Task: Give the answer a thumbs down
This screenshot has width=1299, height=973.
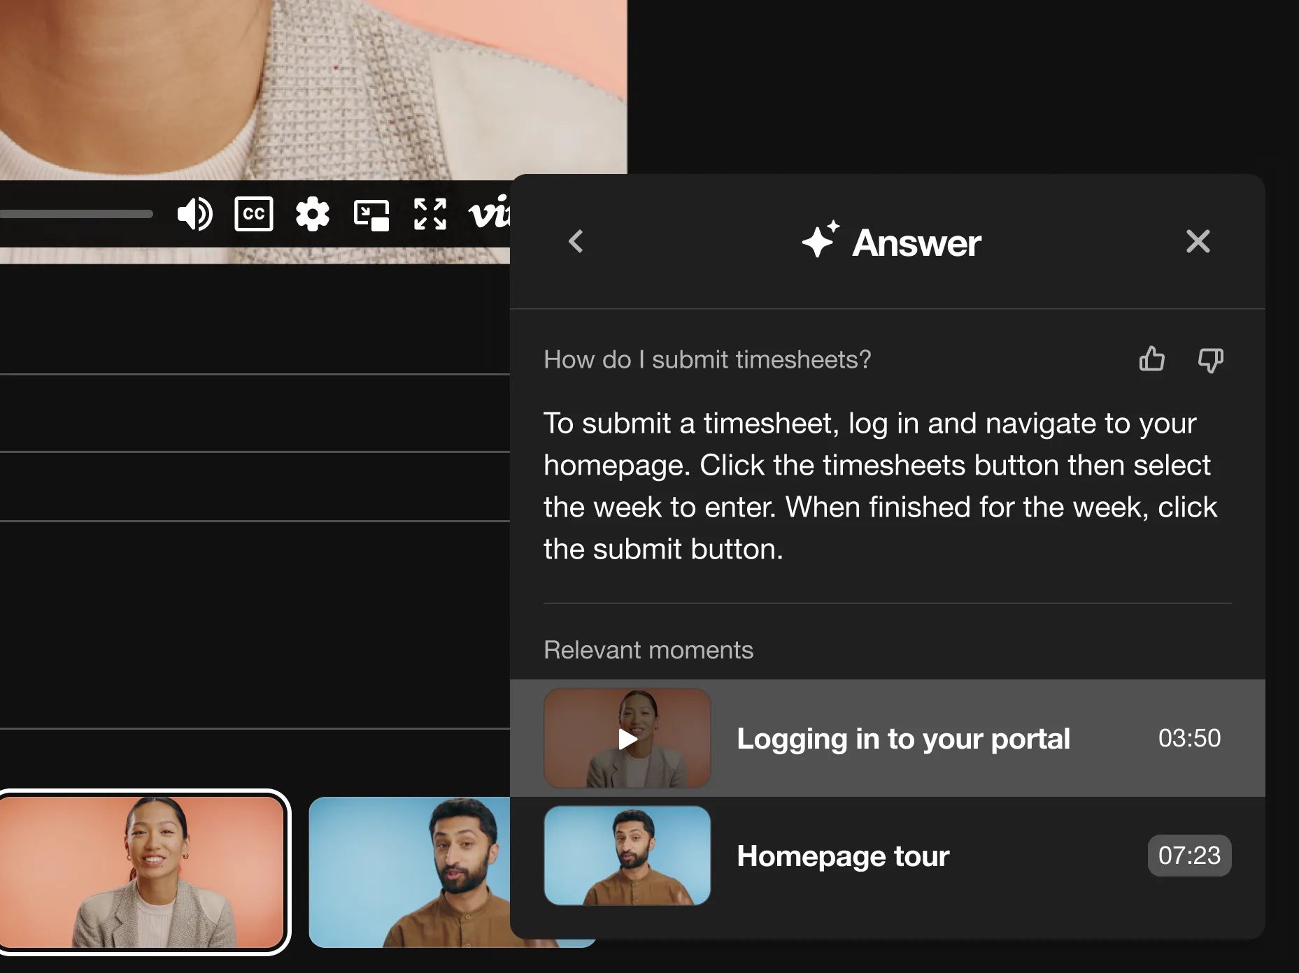Action: [x=1210, y=361]
